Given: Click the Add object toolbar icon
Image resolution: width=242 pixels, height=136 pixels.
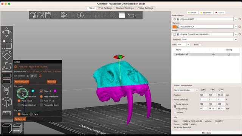Looking at the screenshot, I should coord(33,15).
